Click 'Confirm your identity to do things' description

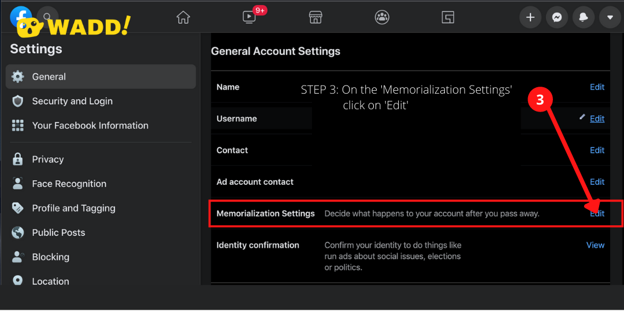tap(393, 257)
